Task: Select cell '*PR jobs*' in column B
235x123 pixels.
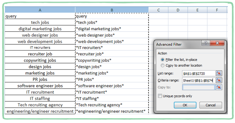Action: pyautogui.click(x=112, y=80)
